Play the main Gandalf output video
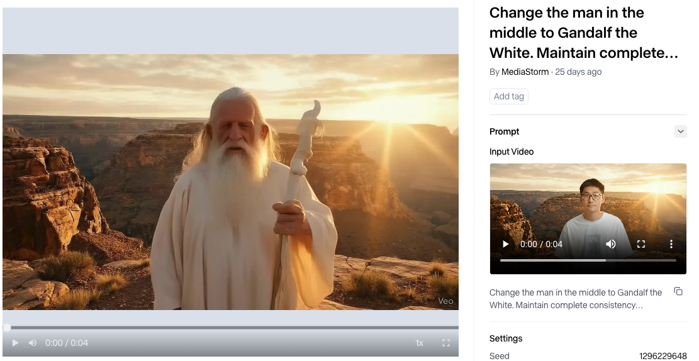The image size is (699, 361). click(16, 343)
